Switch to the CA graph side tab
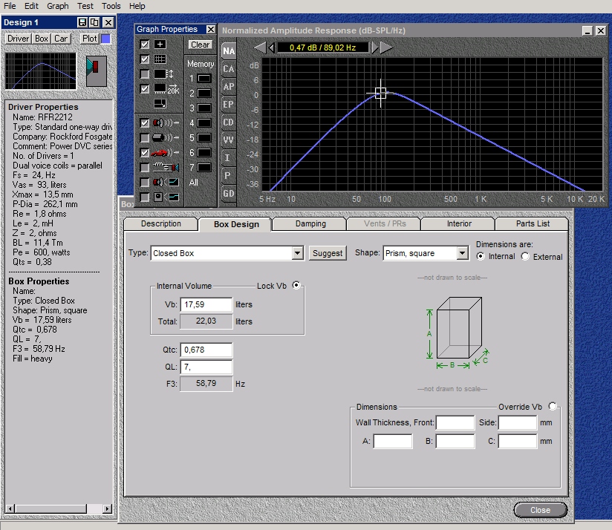 tap(229, 69)
